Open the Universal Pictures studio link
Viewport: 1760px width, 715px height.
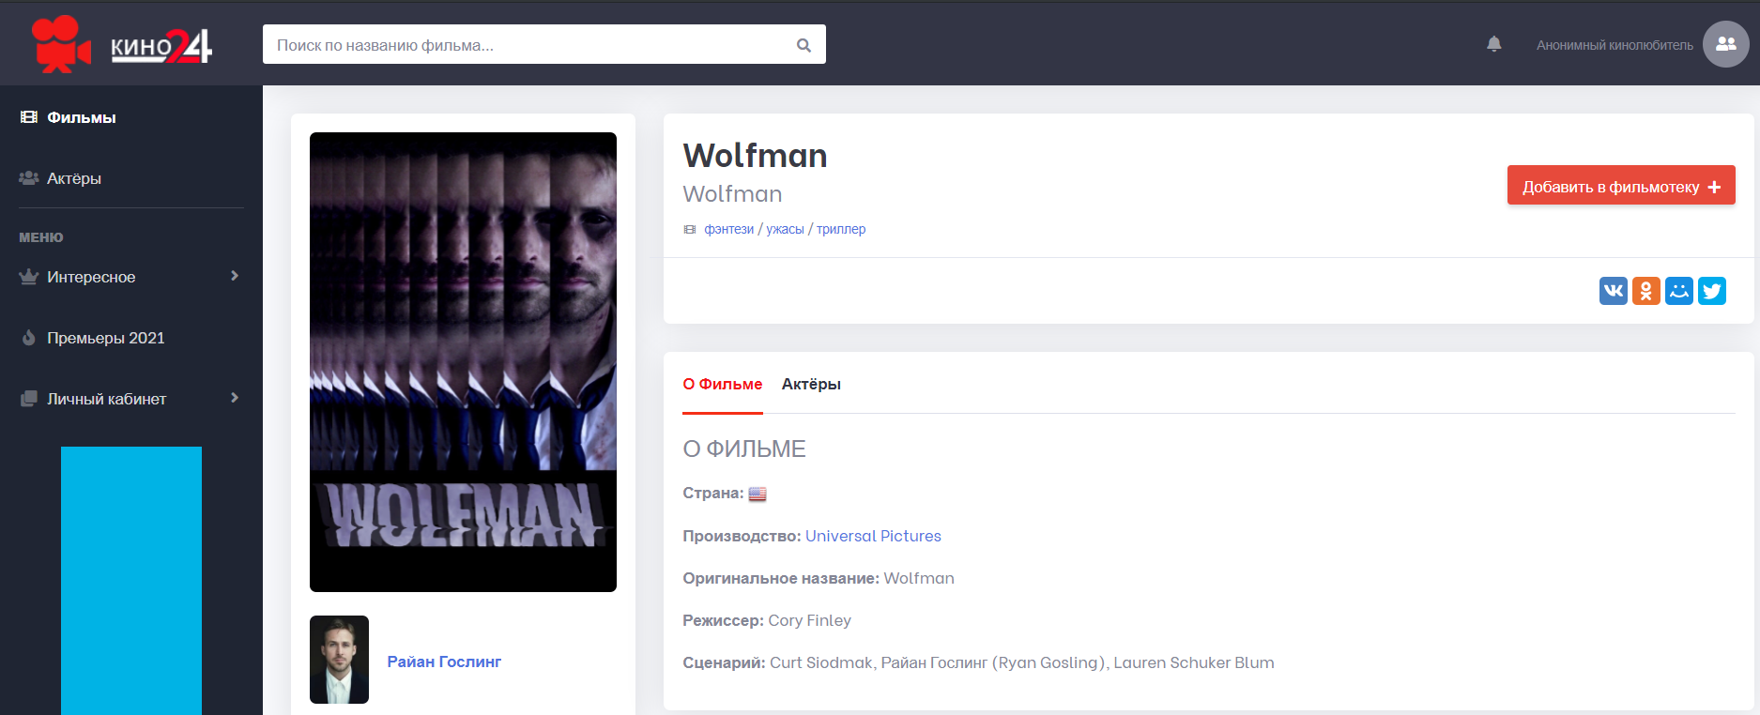[x=873, y=536]
